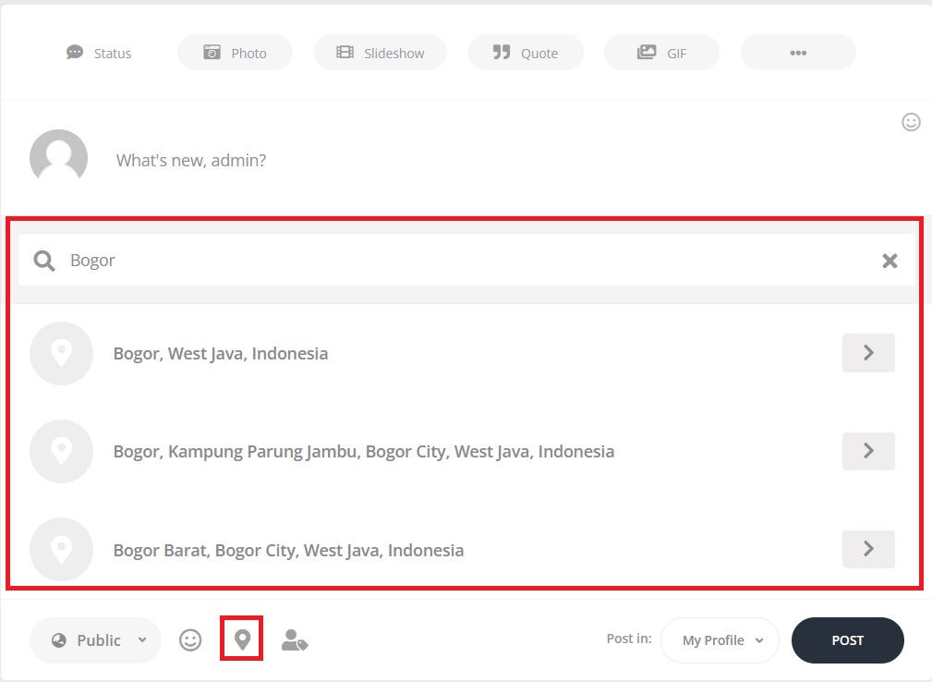The width and height of the screenshot is (932, 682).
Task: Focus the 'What's new, admin?' text box
Action: [191, 160]
